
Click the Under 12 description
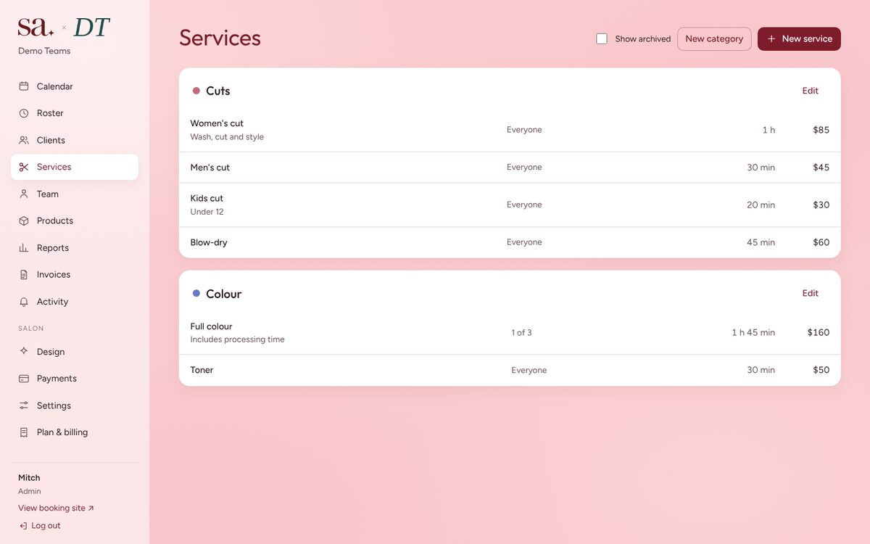[x=207, y=212]
